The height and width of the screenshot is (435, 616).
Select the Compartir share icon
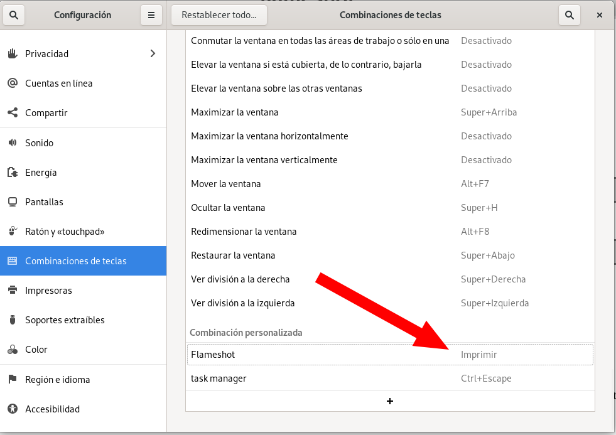tap(12, 113)
